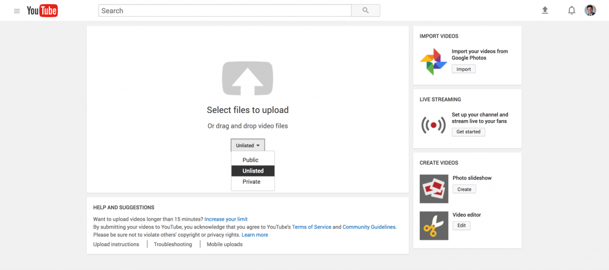This screenshot has height=270, width=609.
Task: Click the 'LIVE STREAMING' heading
Action: tap(441, 99)
